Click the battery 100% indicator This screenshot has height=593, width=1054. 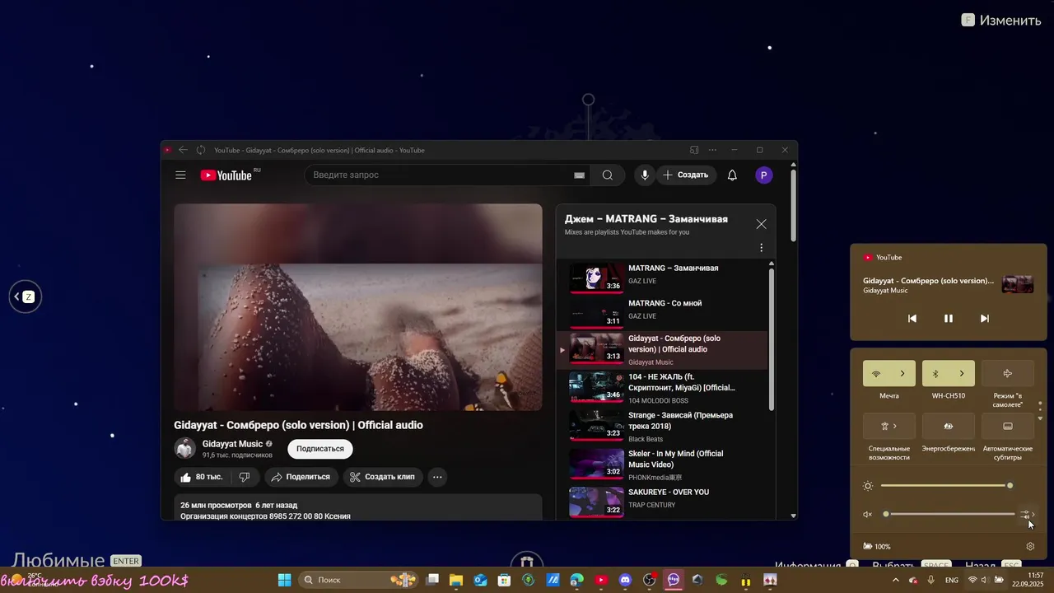point(877,546)
